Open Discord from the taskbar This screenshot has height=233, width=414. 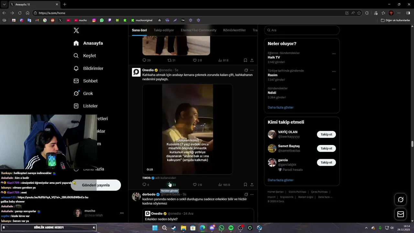(212, 228)
